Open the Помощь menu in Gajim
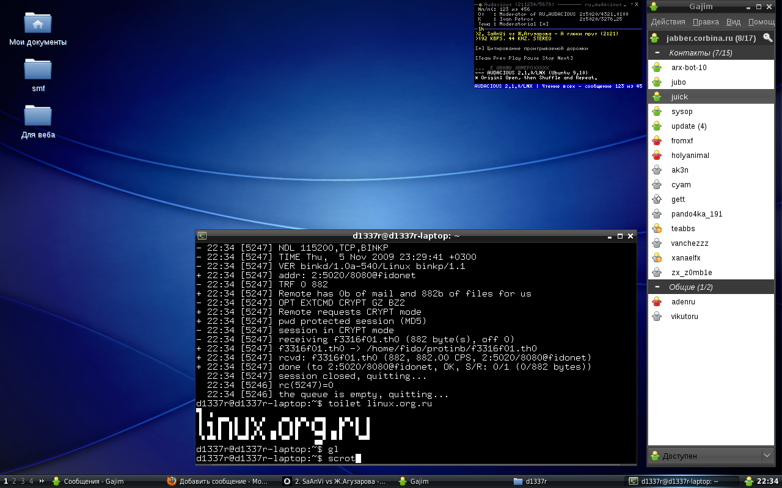 pos(761,22)
